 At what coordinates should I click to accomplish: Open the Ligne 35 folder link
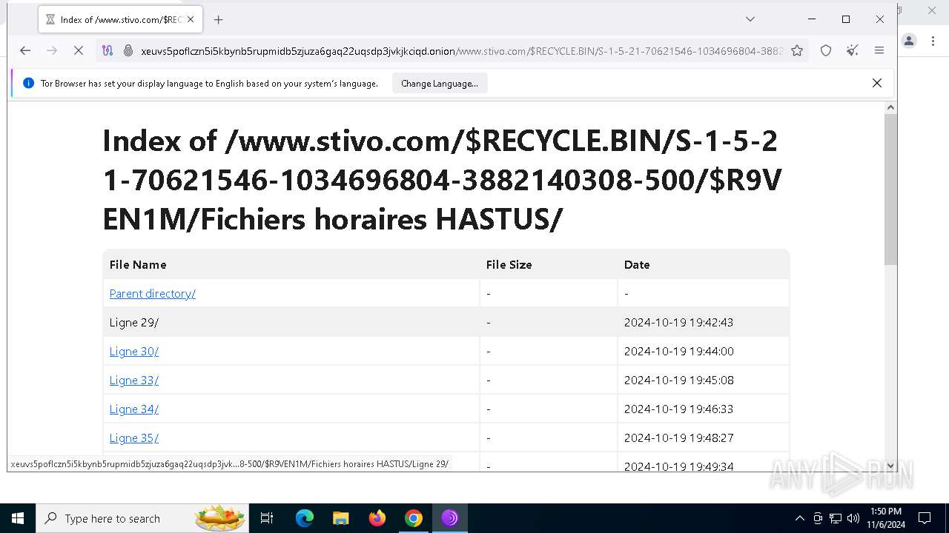[134, 438]
